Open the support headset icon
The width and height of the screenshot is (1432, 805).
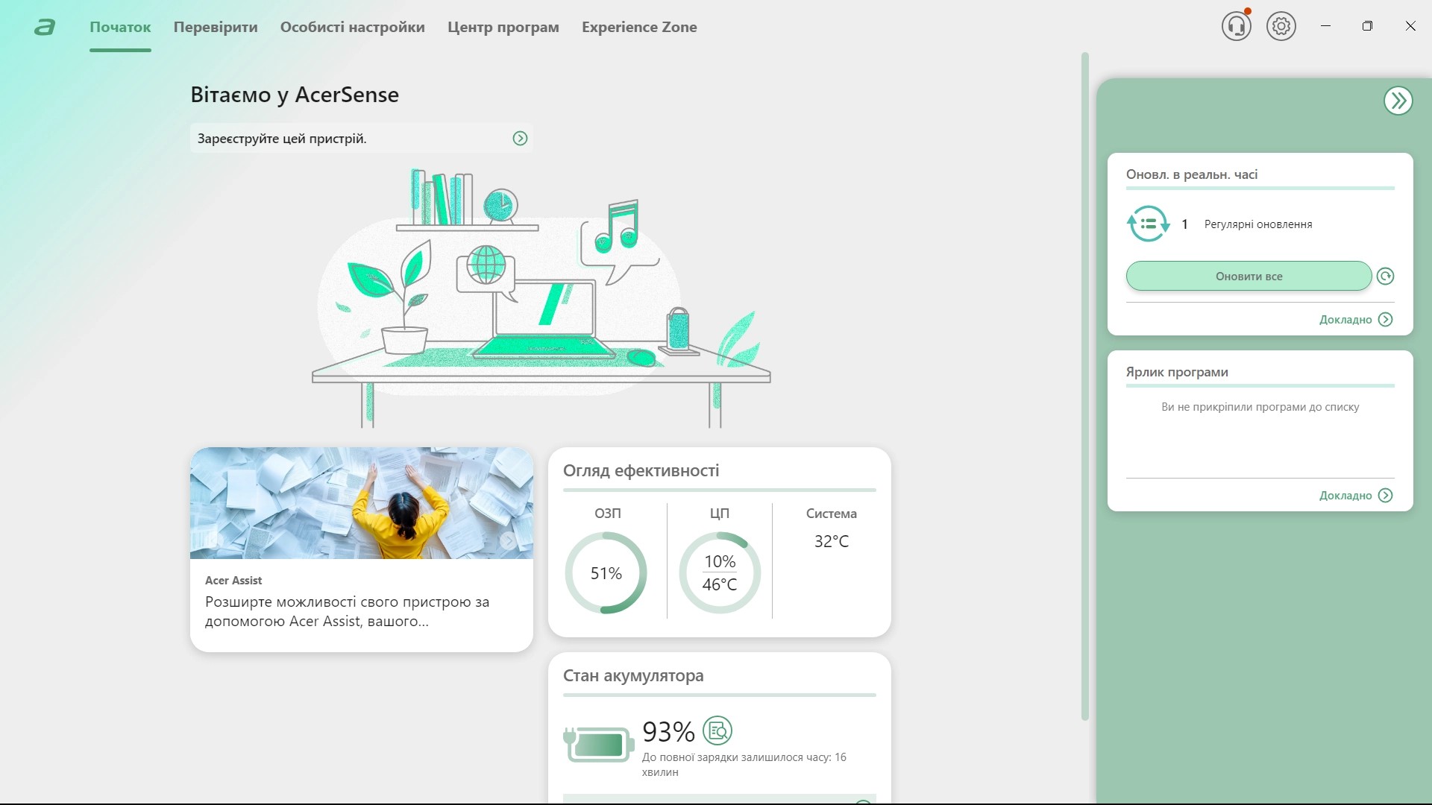tap(1236, 27)
